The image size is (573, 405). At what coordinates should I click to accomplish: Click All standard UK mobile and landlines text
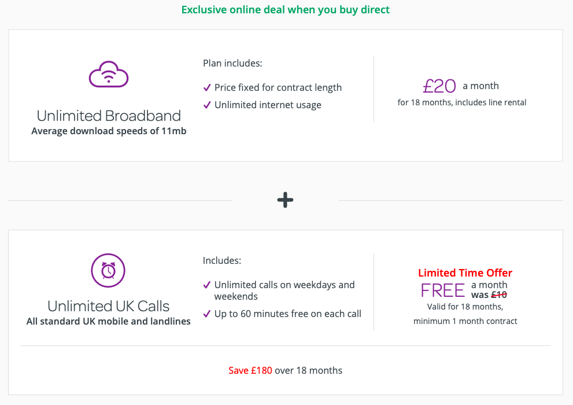coord(109,321)
